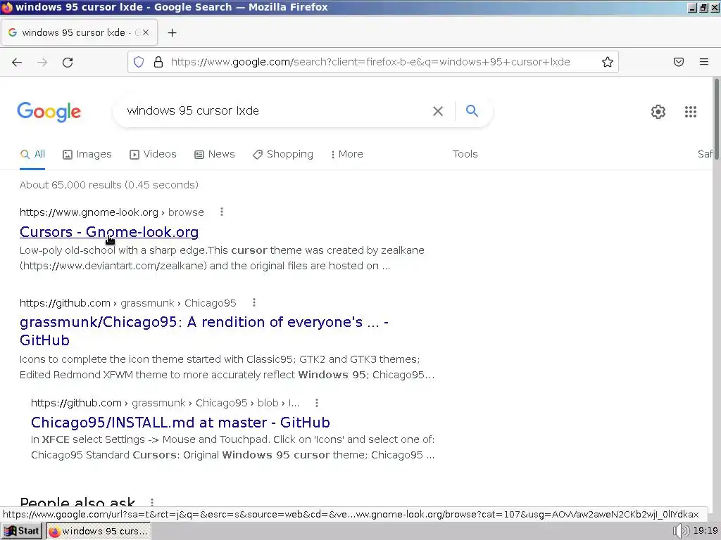721x540 pixels.
Task: Select the Firefox taskbar window button
Action: 98,531
